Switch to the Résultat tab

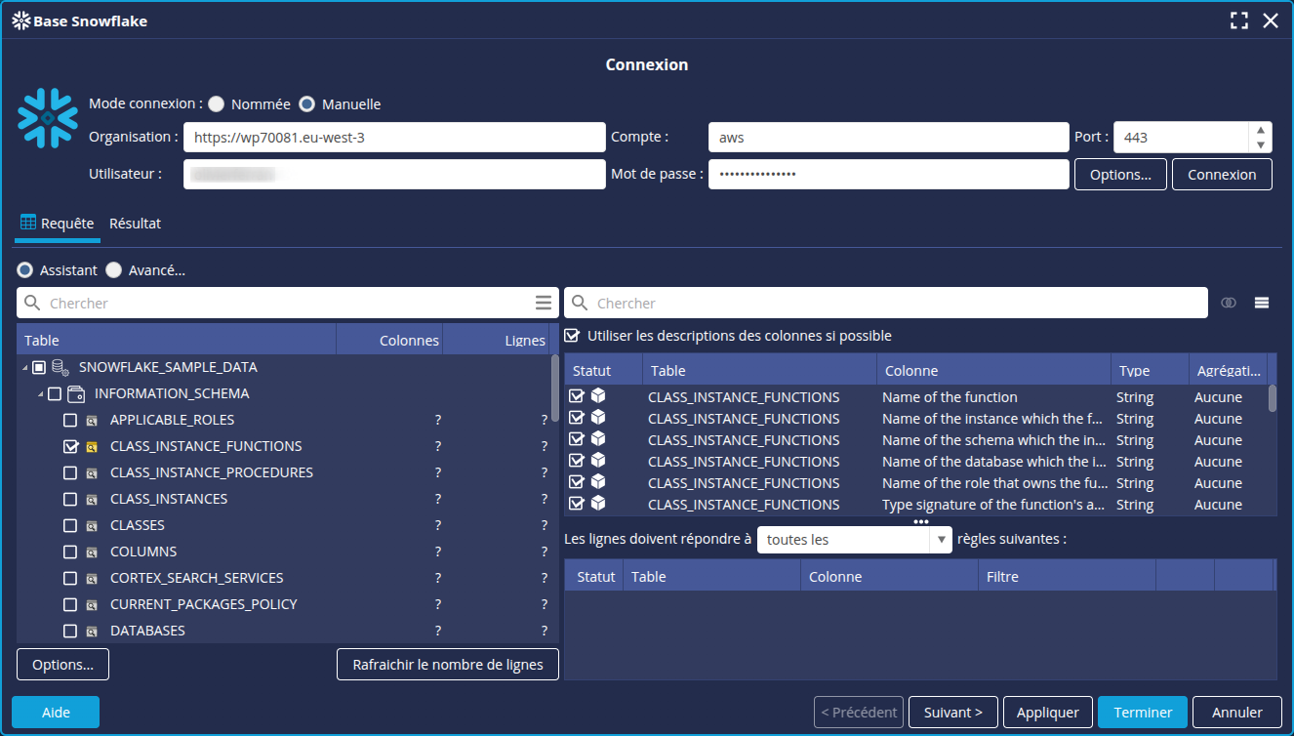tap(135, 224)
